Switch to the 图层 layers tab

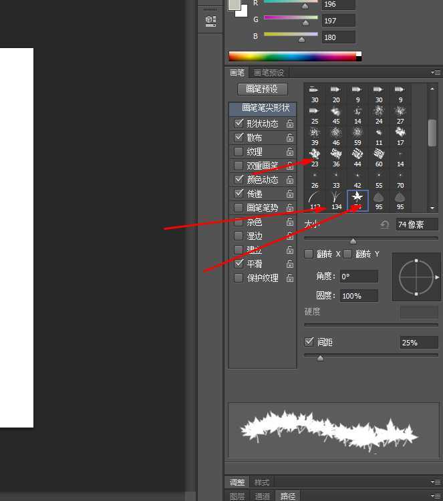pyautogui.click(x=237, y=496)
